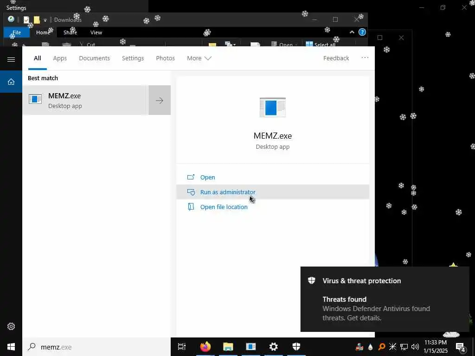Open search settings gear in sidebar
Image resolution: width=475 pixels, height=356 pixels.
click(11, 326)
